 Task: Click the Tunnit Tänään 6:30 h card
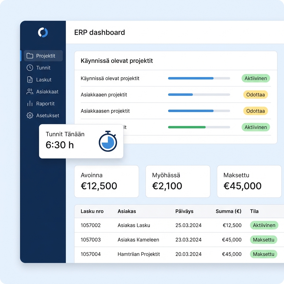click(x=81, y=141)
